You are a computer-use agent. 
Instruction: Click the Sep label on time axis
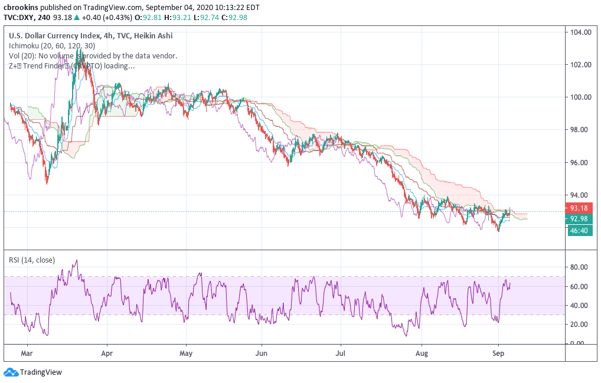coord(498,353)
